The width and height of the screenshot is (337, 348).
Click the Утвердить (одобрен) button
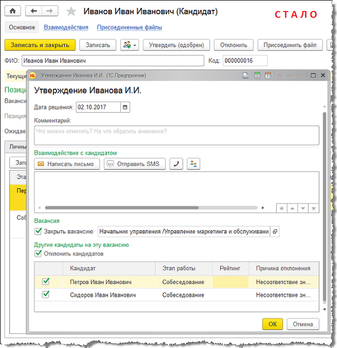pyautogui.click(x=176, y=45)
